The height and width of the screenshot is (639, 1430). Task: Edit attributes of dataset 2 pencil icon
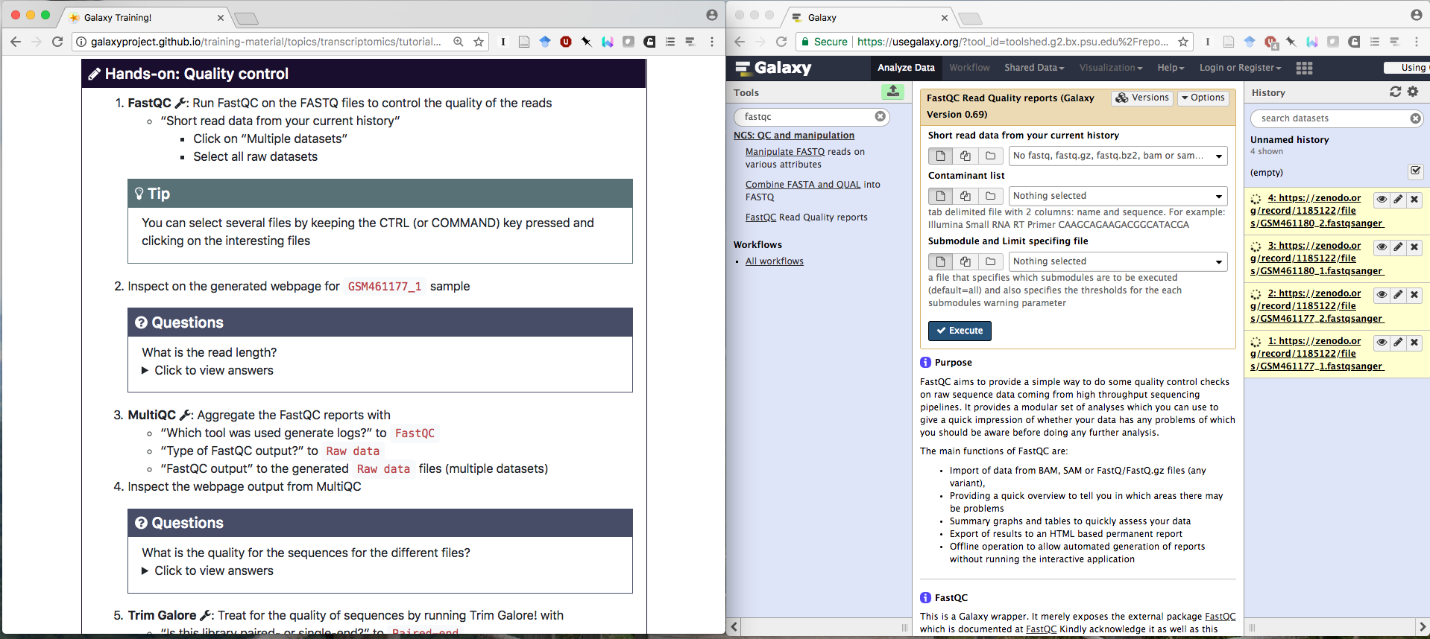point(1398,295)
